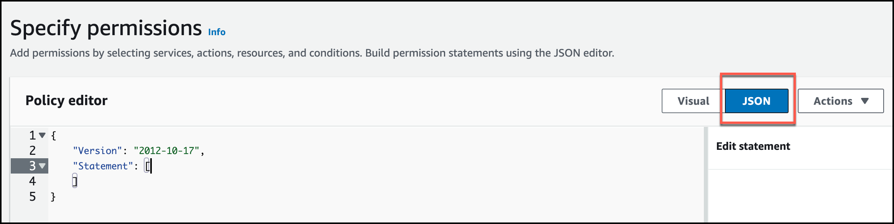This screenshot has width=894, height=224.
Task: Click the Edit statement panel heading
Action: click(753, 146)
